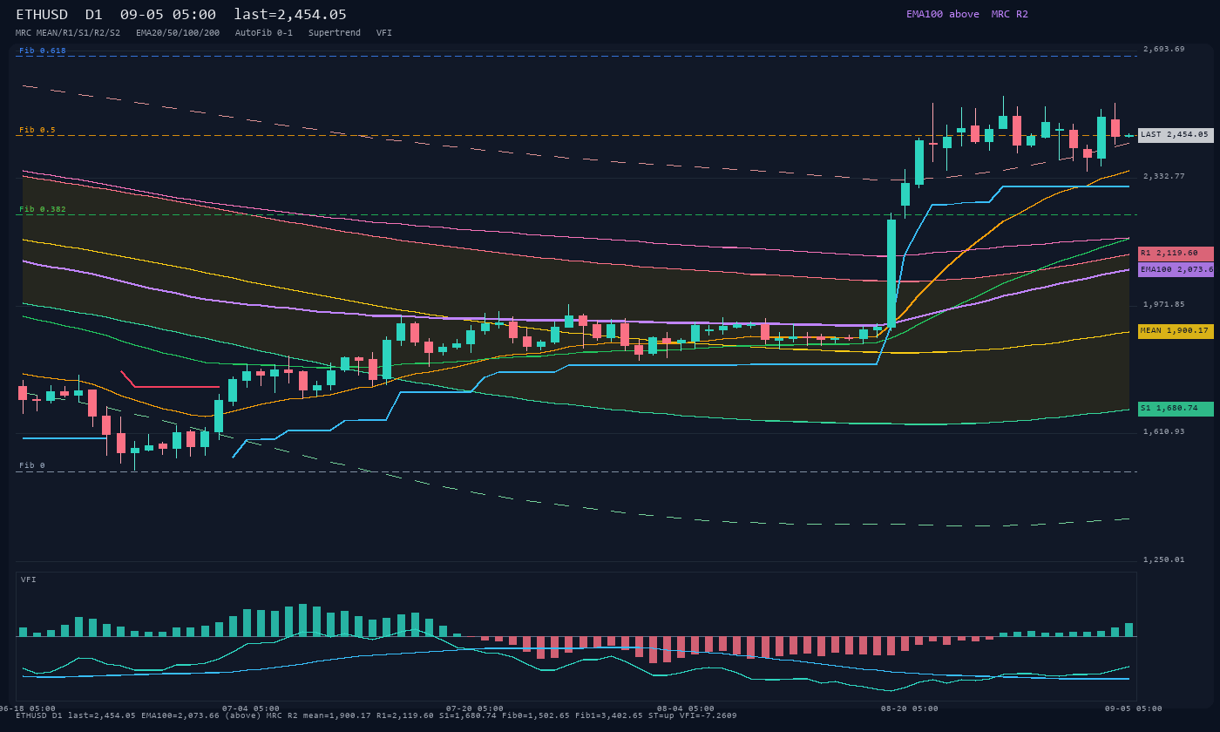The height and width of the screenshot is (732, 1220).
Task: Select the 'R1 2,119.60' price tag
Action: [x=1176, y=254]
